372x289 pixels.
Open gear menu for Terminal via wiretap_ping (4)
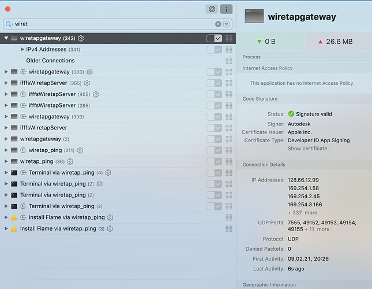(108, 173)
